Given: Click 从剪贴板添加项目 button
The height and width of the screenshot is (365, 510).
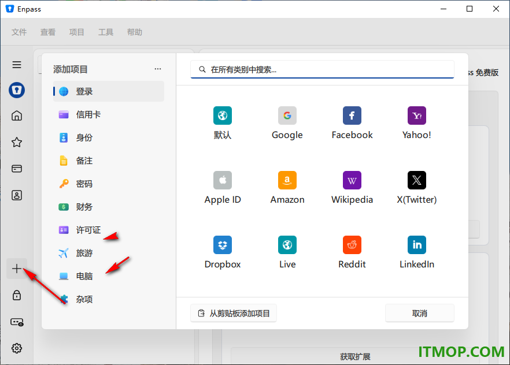Looking at the screenshot, I should 234,313.
